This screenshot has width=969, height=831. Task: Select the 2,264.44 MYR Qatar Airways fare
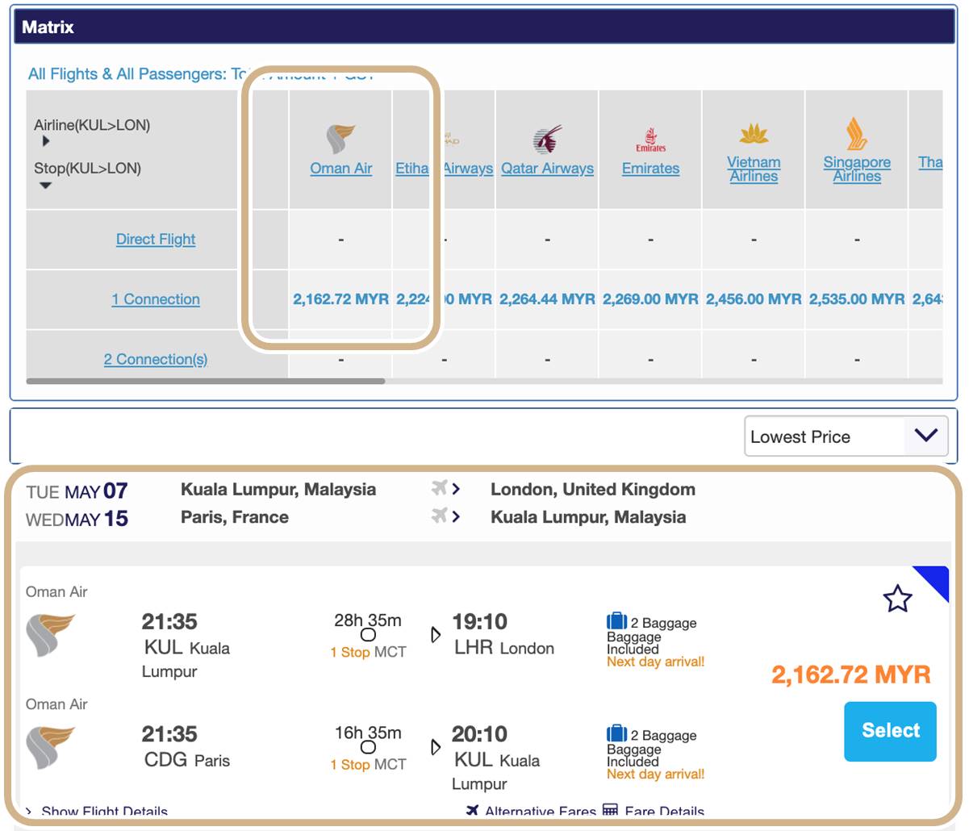point(547,299)
